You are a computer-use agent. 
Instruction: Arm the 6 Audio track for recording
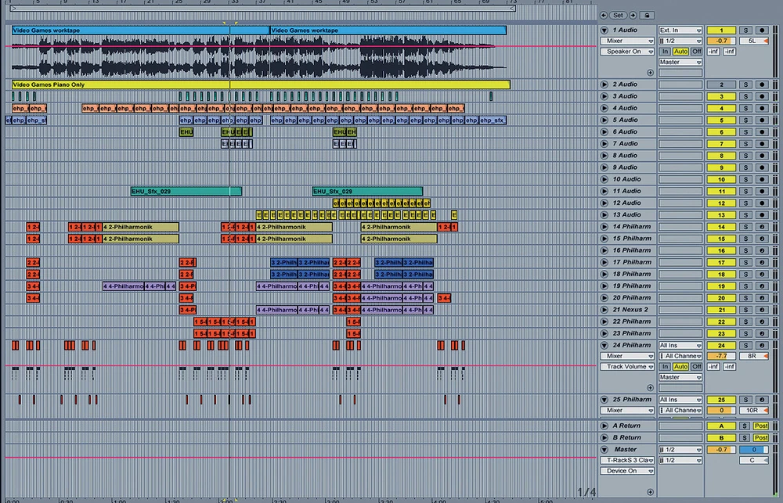pyautogui.click(x=762, y=131)
